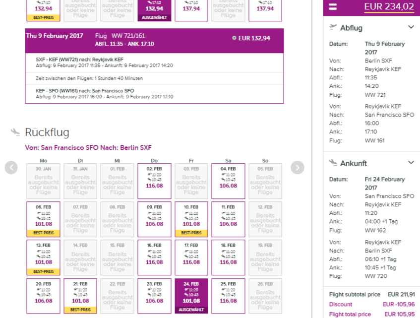The height and width of the screenshot is (318, 420).
Task: Collapse the Abflug section chevron
Action: click(x=411, y=27)
